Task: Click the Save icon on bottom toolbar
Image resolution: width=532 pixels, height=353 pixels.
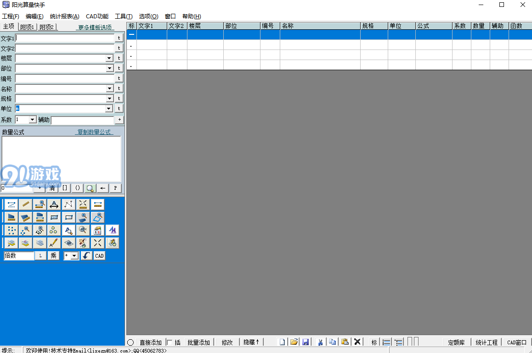Action: (306, 342)
